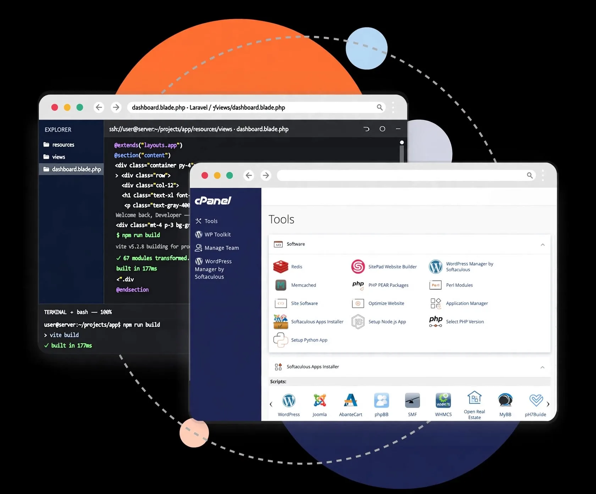Viewport: 596px width, 494px height.
Task: Click the @endsection line in editor
Action: point(132,290)
